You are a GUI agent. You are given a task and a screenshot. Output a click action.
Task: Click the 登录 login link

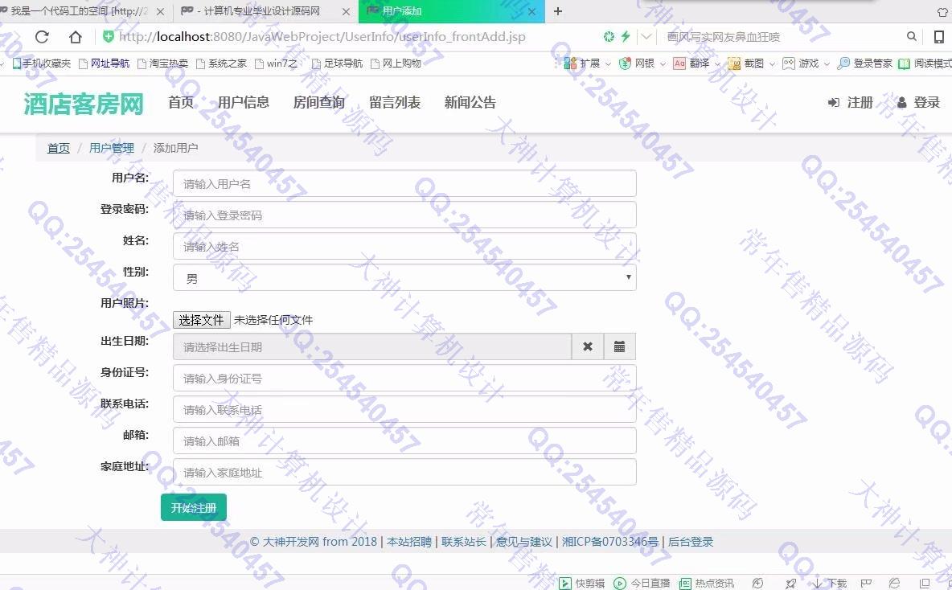coord(918,103)
